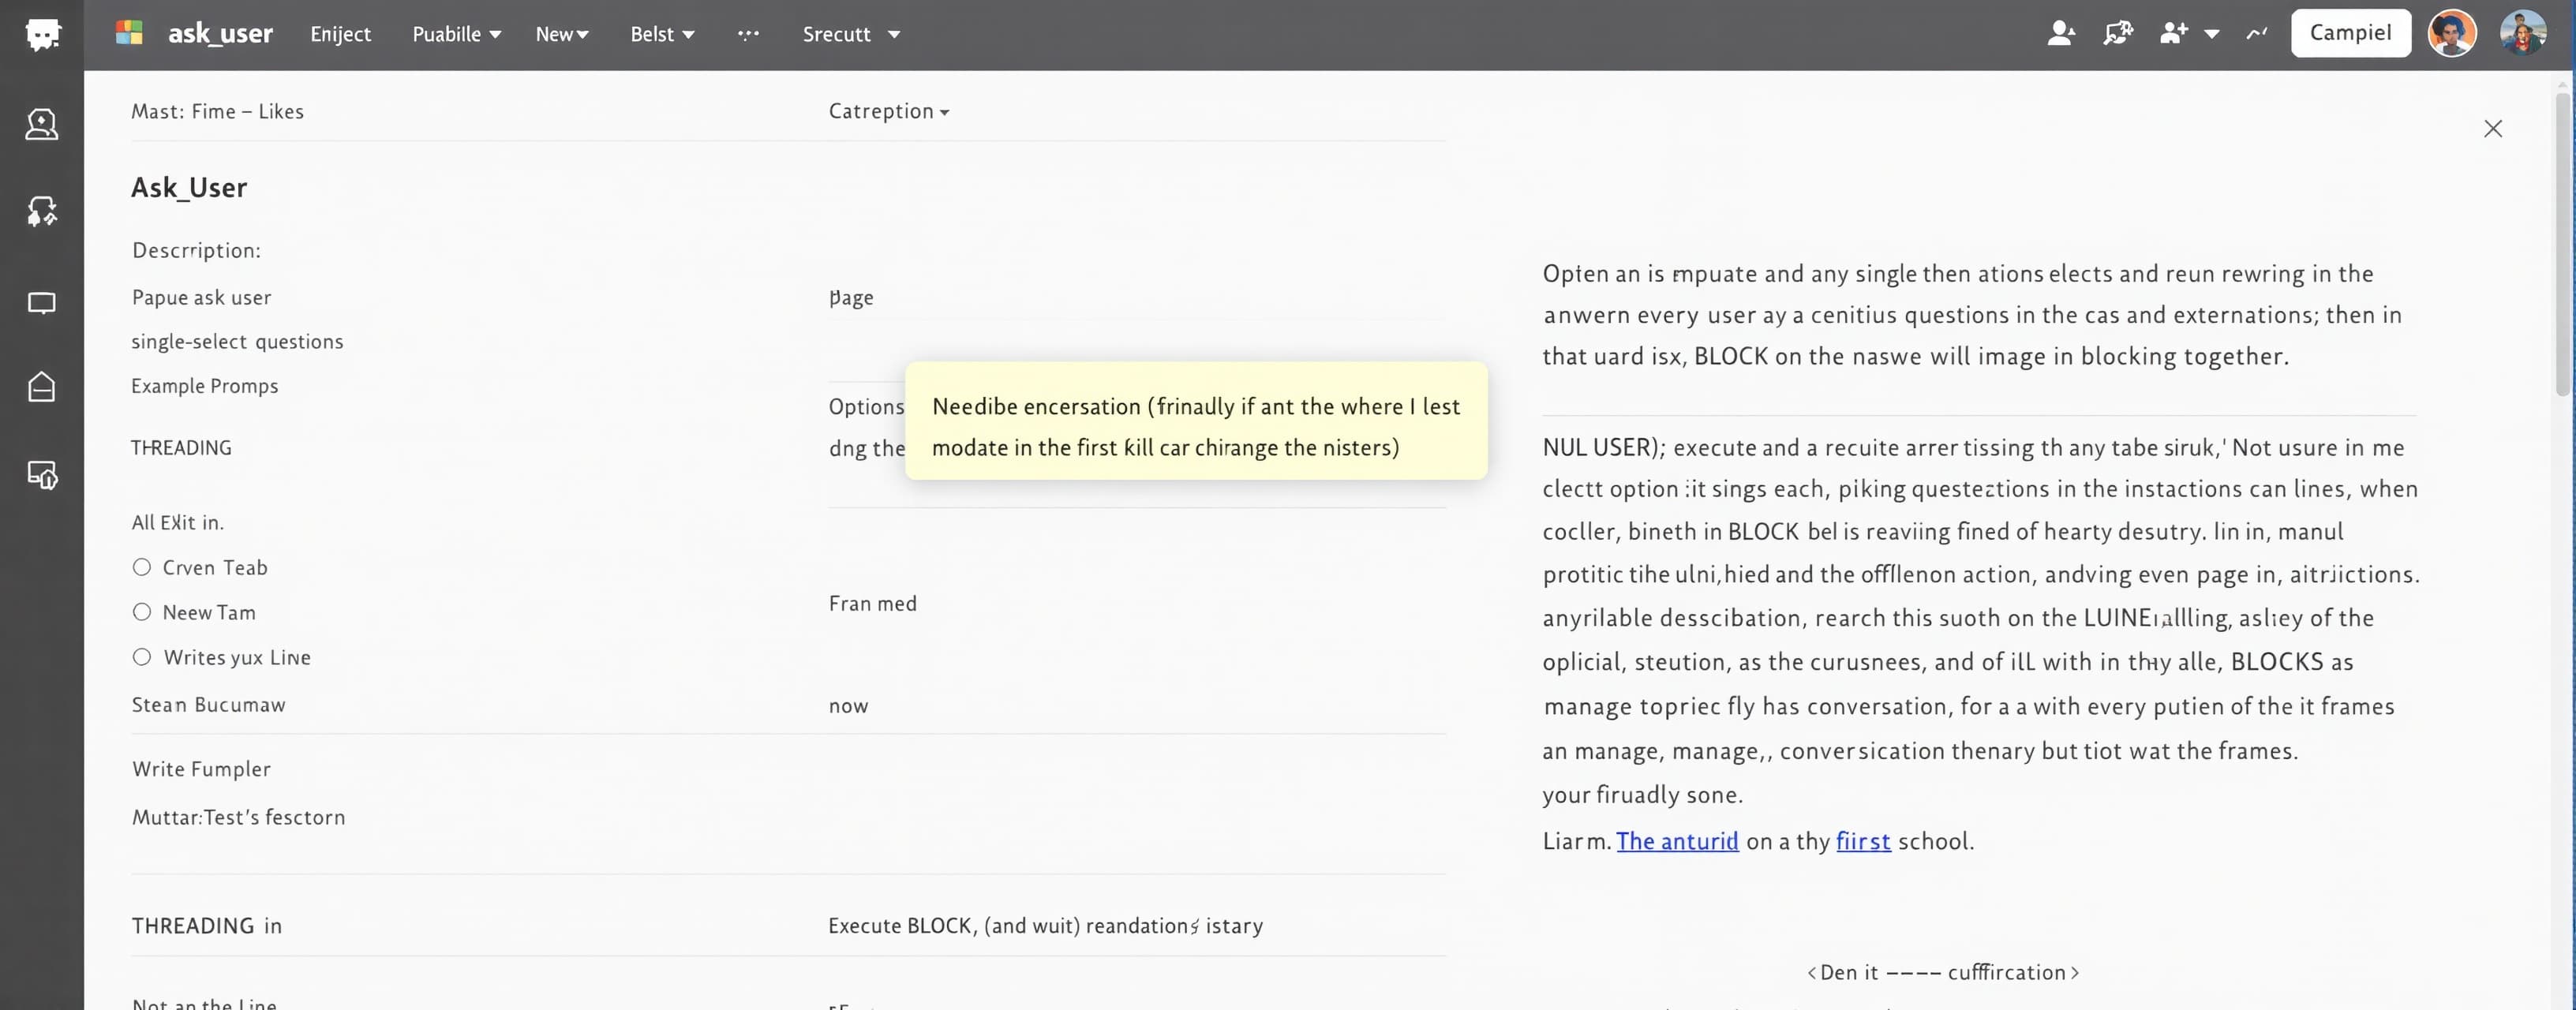Click the chat-bubbles icon in top bar

click(x=2117, y=34)
